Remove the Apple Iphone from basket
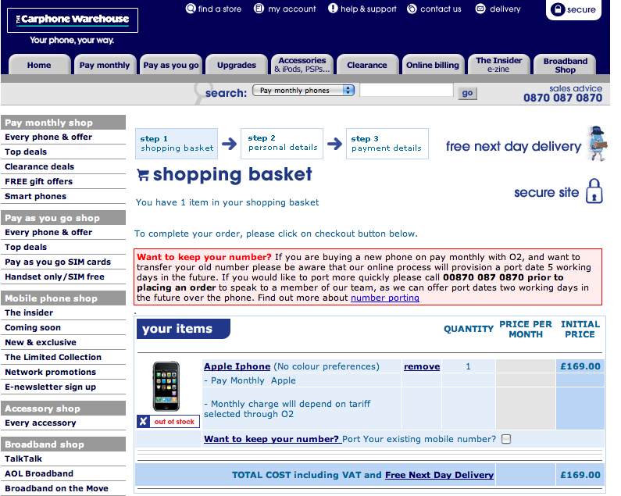621x496 pixels. pos(422,366)
